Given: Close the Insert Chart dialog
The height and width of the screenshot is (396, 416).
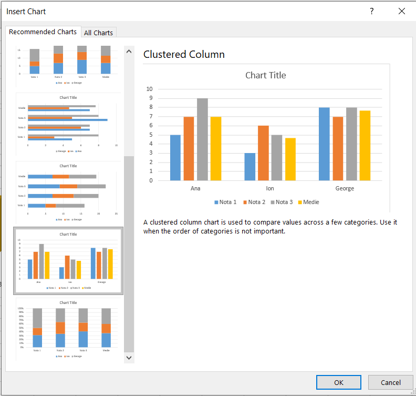Looking at the screenshot, I should [x=402, y=11].
